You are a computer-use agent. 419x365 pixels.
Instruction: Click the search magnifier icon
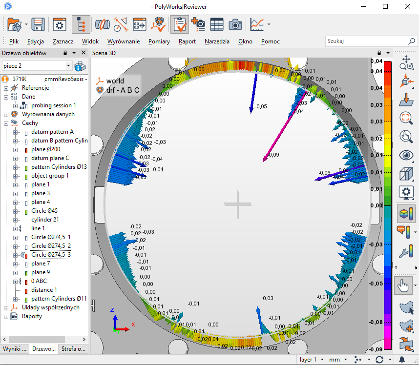(x=412, y=41)
